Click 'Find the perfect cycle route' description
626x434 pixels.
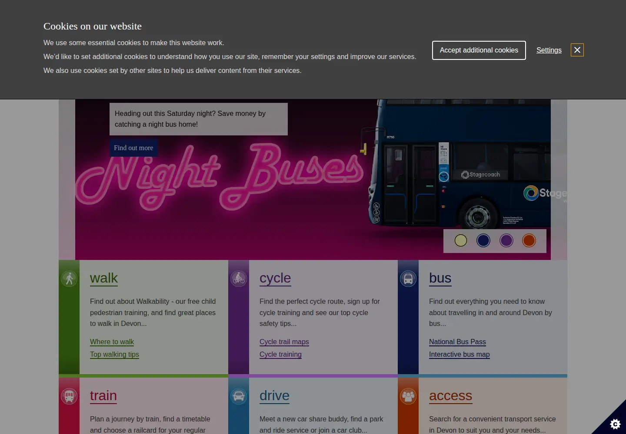tap(320, 312)
